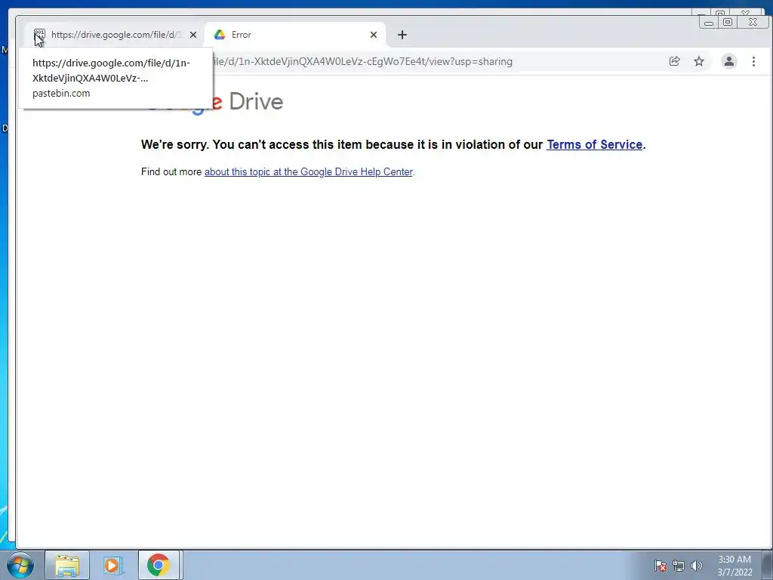
Task: Open the Terms of Service link
Action: pos(594,144)
